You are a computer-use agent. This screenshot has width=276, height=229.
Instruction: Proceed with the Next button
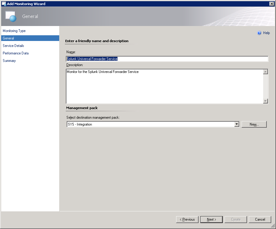[x=211, y=219]
